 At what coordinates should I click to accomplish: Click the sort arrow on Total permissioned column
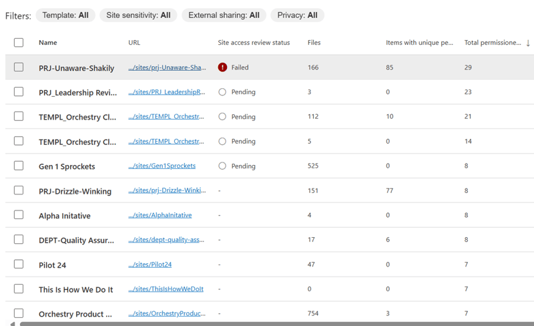tap(528, 43)
